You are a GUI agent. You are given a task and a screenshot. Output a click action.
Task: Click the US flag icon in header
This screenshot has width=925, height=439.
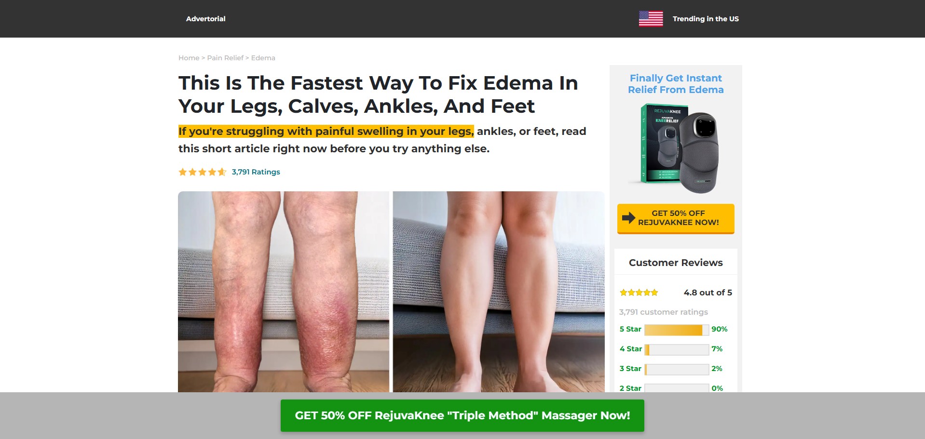point(651,19)
